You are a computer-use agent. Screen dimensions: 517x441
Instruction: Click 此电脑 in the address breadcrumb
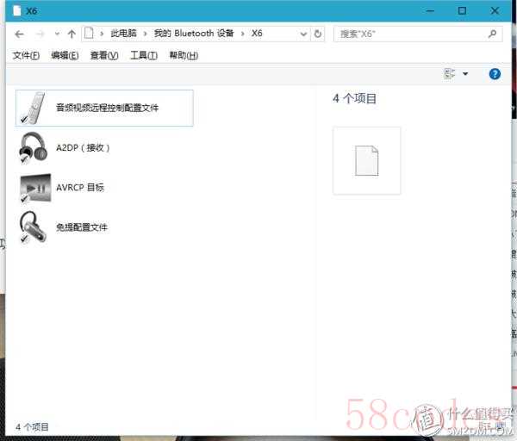[124, 34]
